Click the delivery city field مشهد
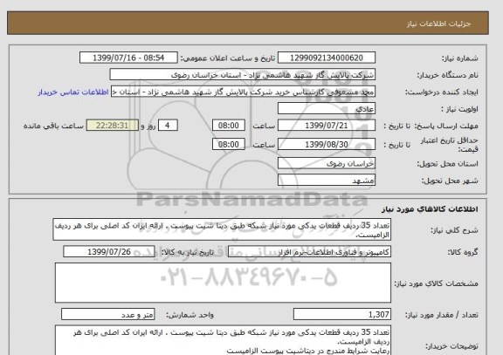Image resolution: width=503 pixels, height=355 pixels. (x=327, y=181)
